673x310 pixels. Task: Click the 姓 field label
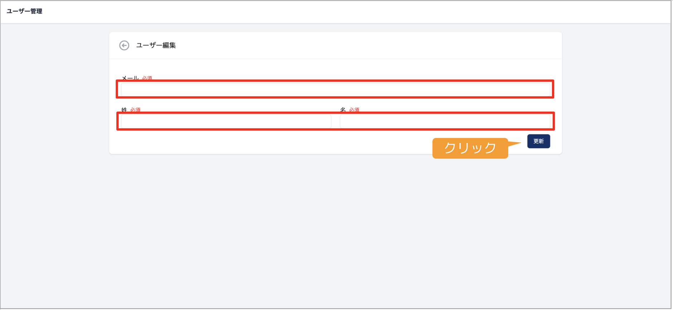click(124, 110)
